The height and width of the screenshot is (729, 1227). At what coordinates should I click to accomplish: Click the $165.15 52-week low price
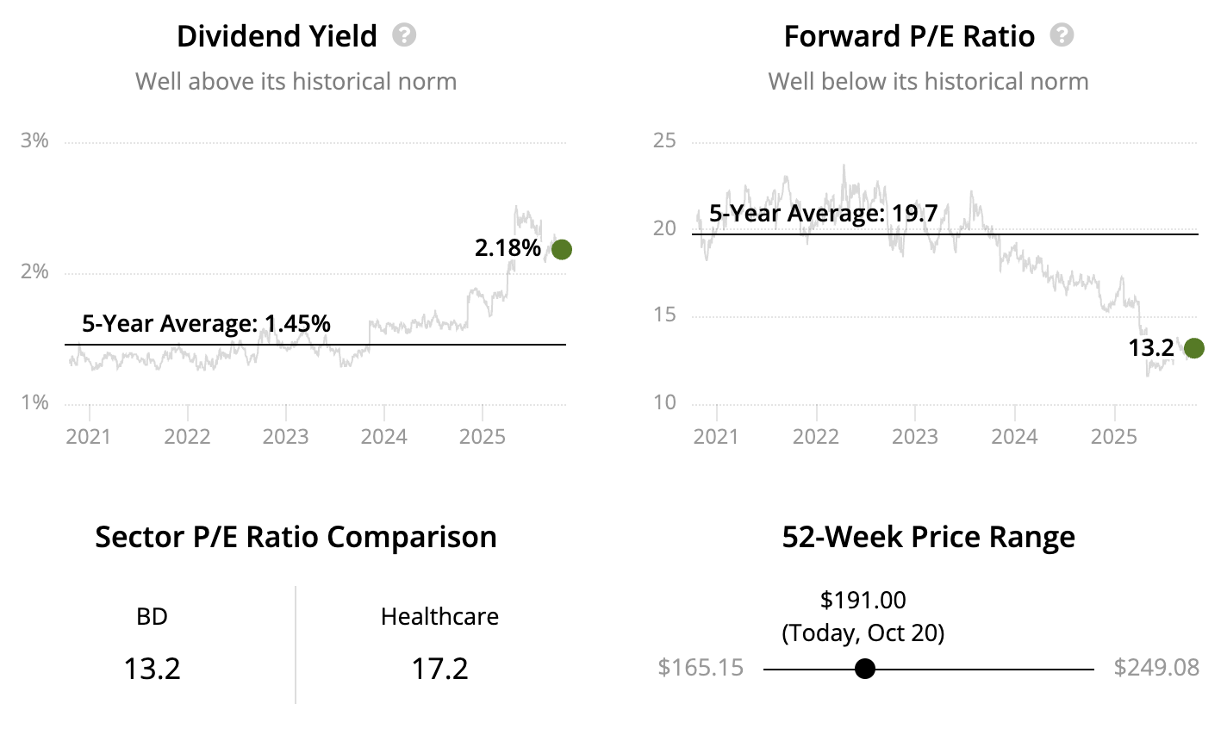[x=701, y=668]
